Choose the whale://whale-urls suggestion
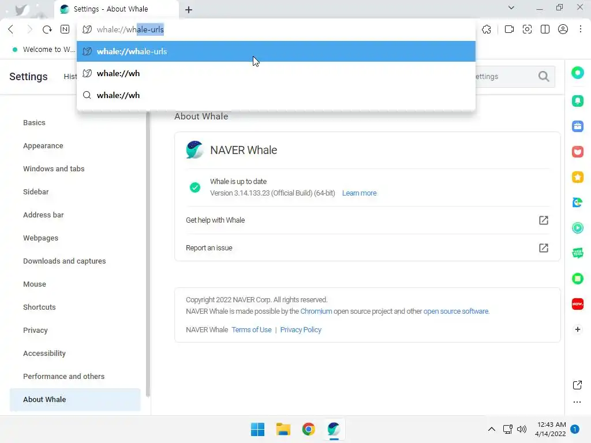 coord(276,51)
